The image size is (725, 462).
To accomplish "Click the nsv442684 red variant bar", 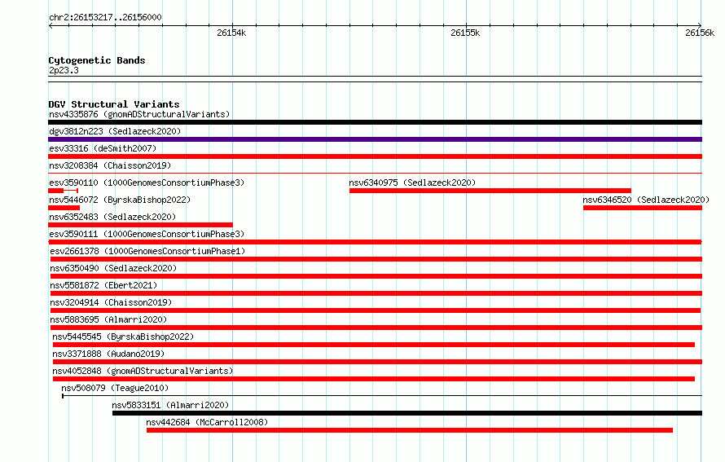I will point(410,430).
